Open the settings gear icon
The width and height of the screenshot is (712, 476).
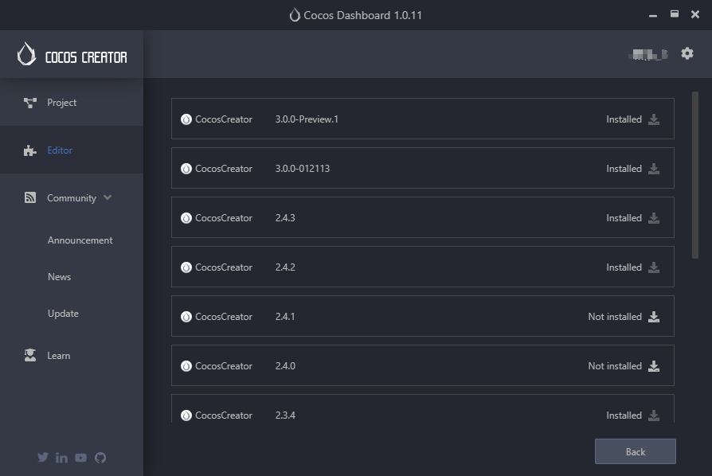[687, 53]
